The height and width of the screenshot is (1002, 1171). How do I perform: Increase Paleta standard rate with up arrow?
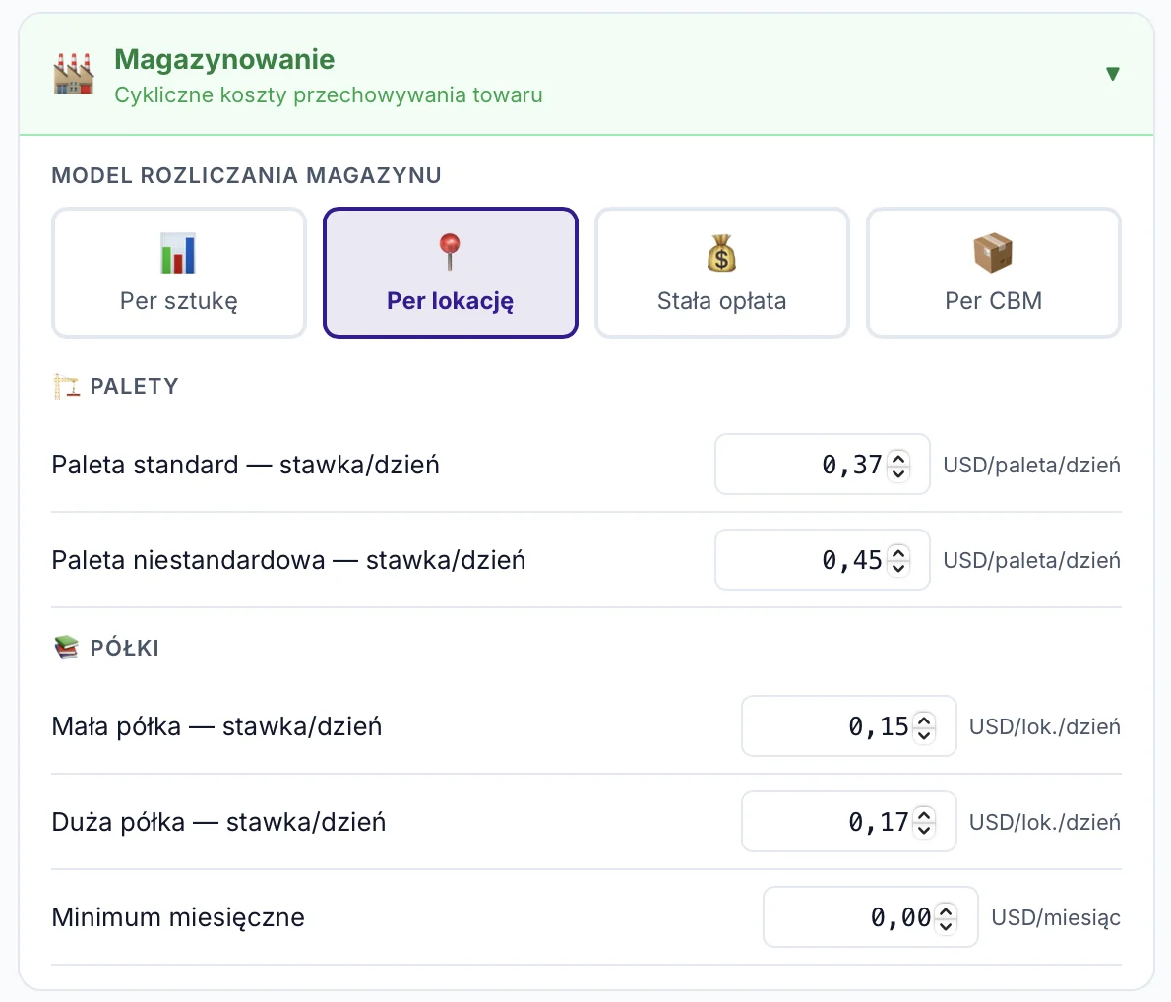[899, 458]
